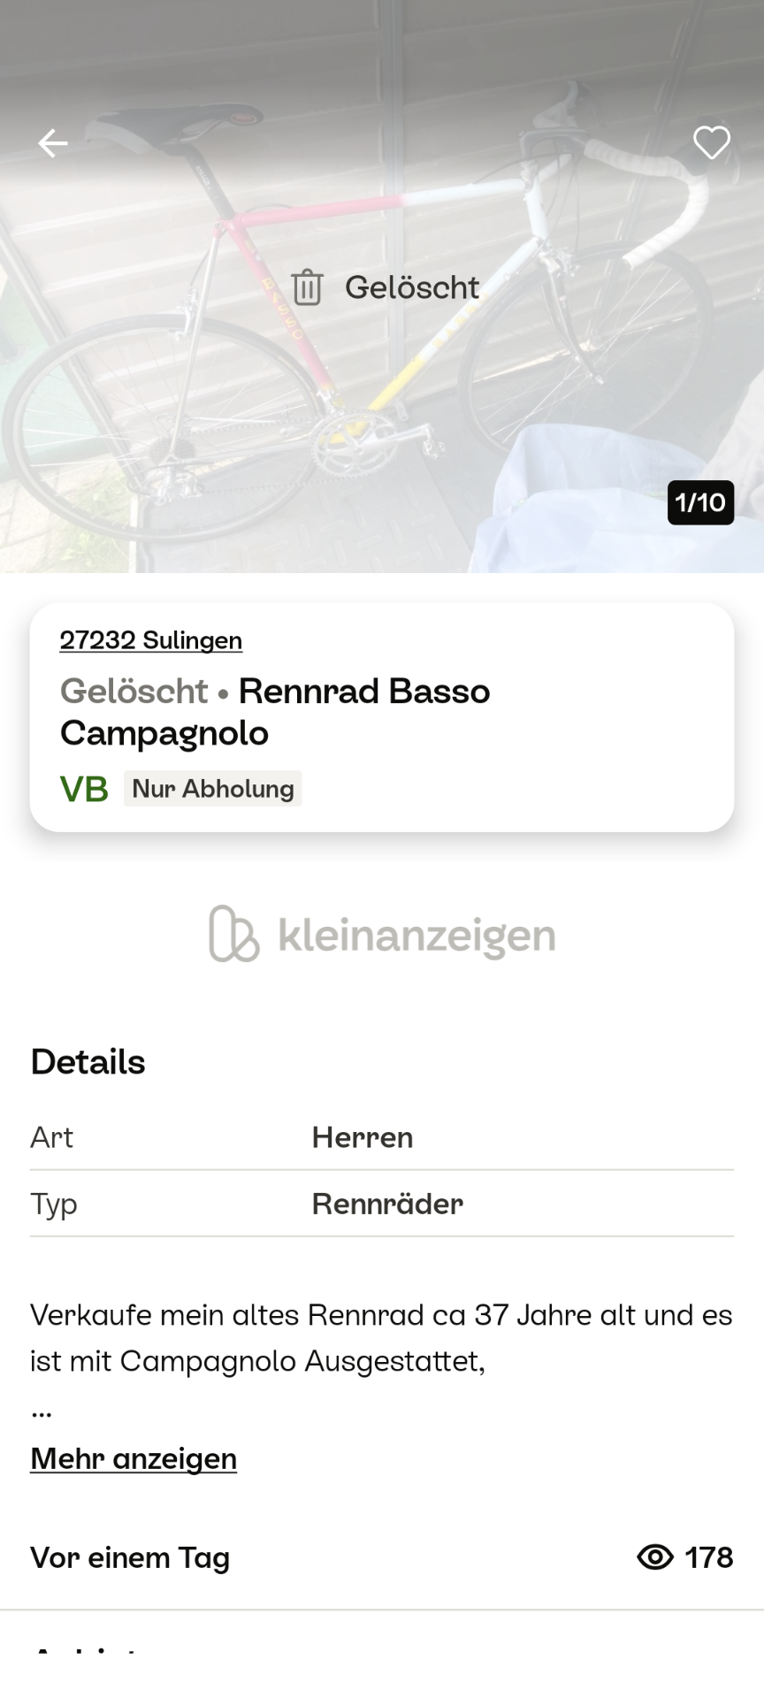Viewport: 764px width, 1698px height.
Task: Tap the 178 view count number
Action: click(x=709, y=1557)
